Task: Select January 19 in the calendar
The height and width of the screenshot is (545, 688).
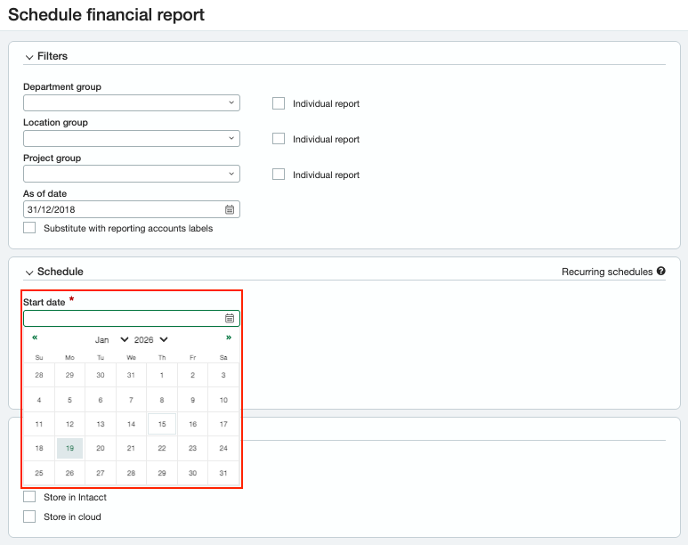Action: click(69, 449)
